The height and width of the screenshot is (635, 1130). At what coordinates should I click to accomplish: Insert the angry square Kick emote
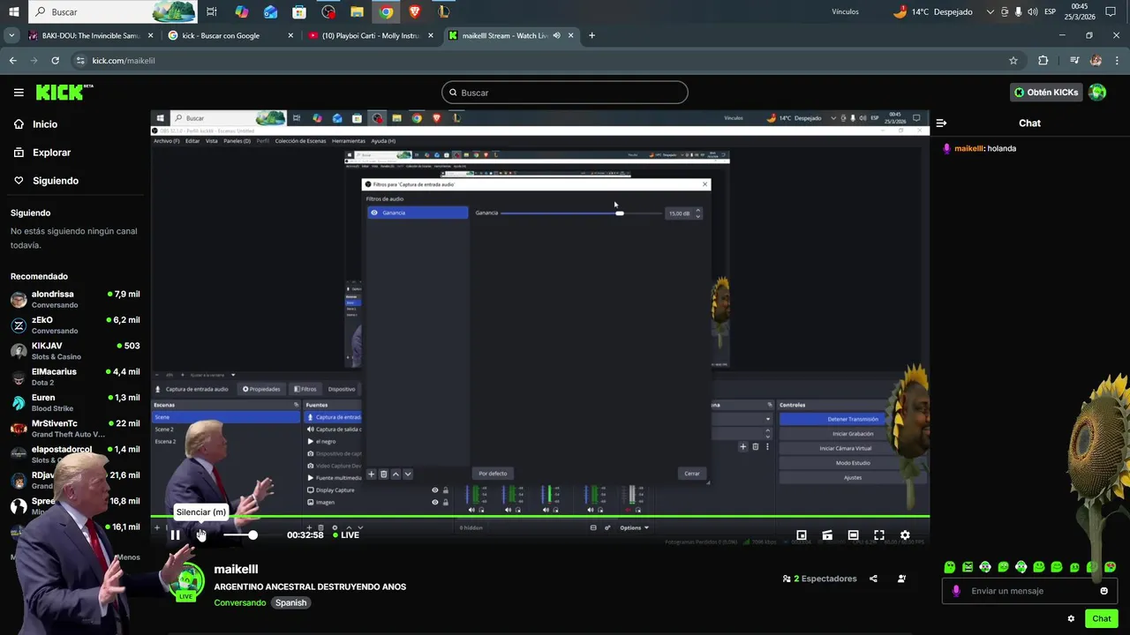pos(968,567)
